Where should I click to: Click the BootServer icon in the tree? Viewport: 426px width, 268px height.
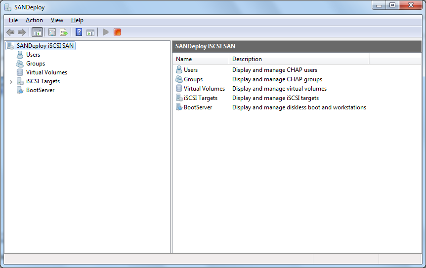tap(20, 90)
